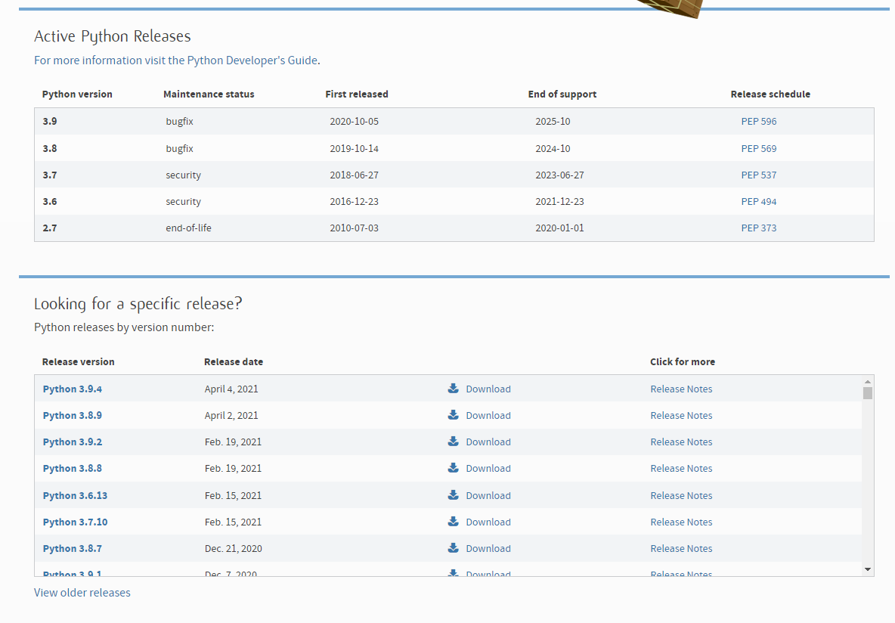895x623 pixels.
Task: Click the release list scrollbar thumb
Action: click(x=868, y=393)
